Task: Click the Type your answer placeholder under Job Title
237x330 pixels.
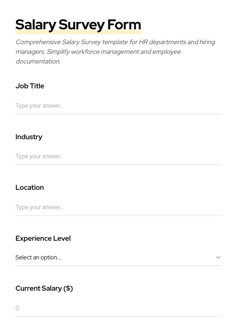Action: (x=40, y=106)
